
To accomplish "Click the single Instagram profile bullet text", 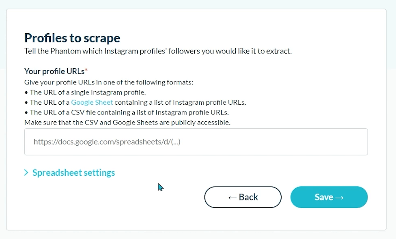I will [x=88, y=92].
